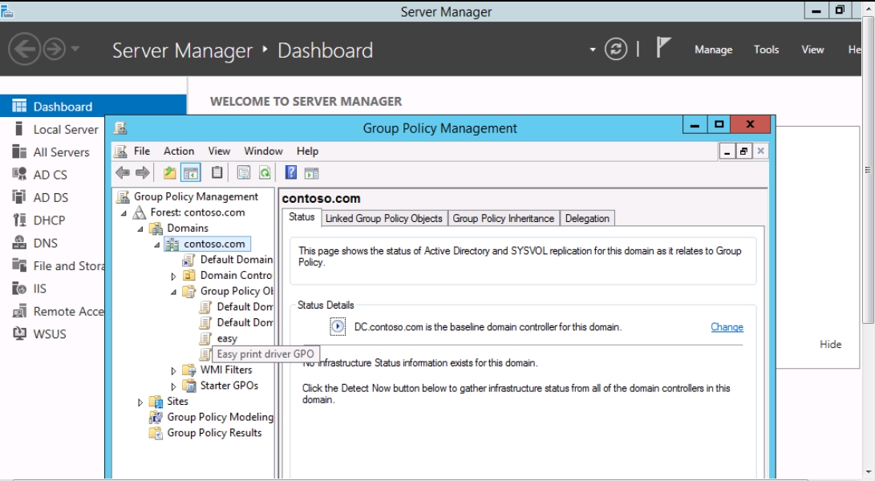
Task: Click the Up One Level folder icon
Action: pyautogui.click(x=170, y=173)
